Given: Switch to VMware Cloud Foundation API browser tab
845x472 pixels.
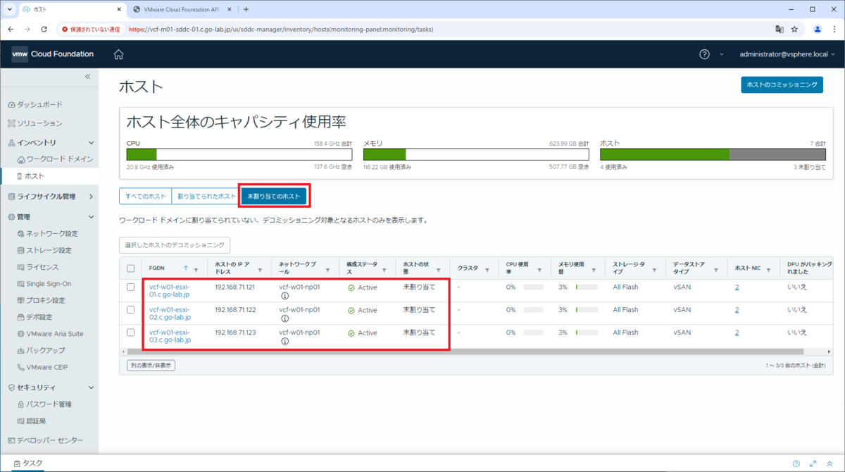Looking at the screenshot, I should 183,9.
